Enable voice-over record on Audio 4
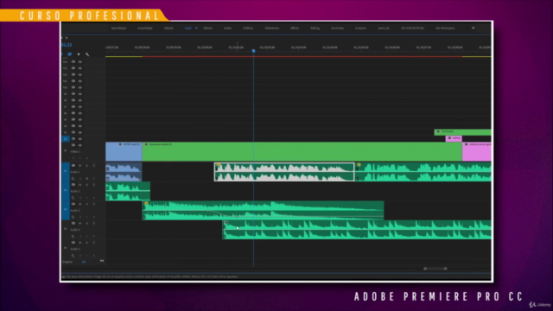Viewport: 553px width, 311px height. point(94,223)
